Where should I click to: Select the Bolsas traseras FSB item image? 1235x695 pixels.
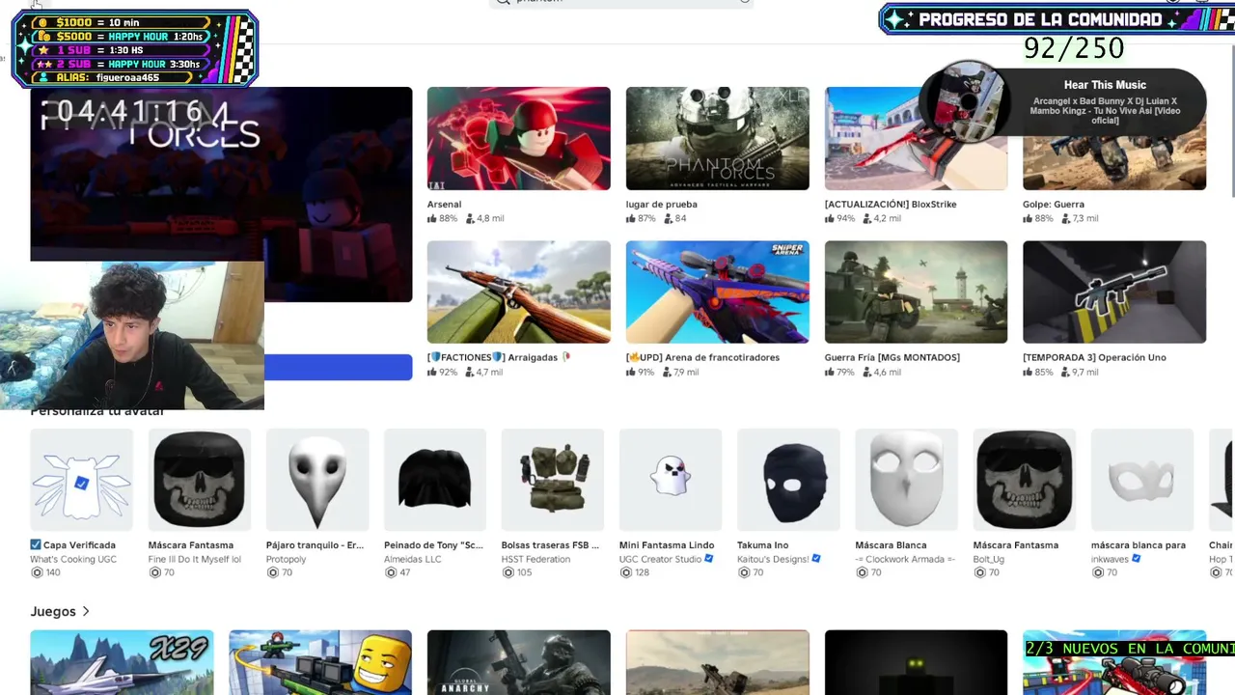(x=553, y=480)
